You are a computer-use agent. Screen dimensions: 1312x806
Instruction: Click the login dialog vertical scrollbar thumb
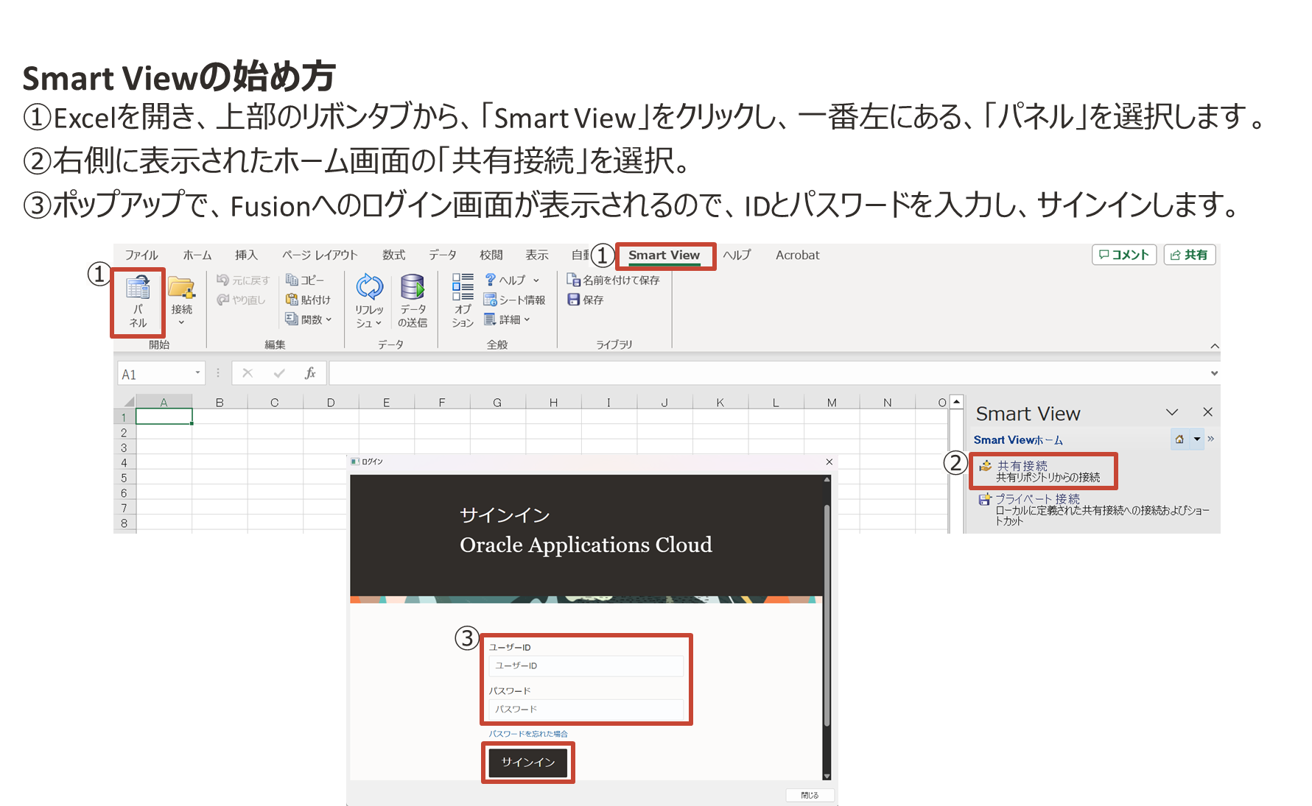827,615
